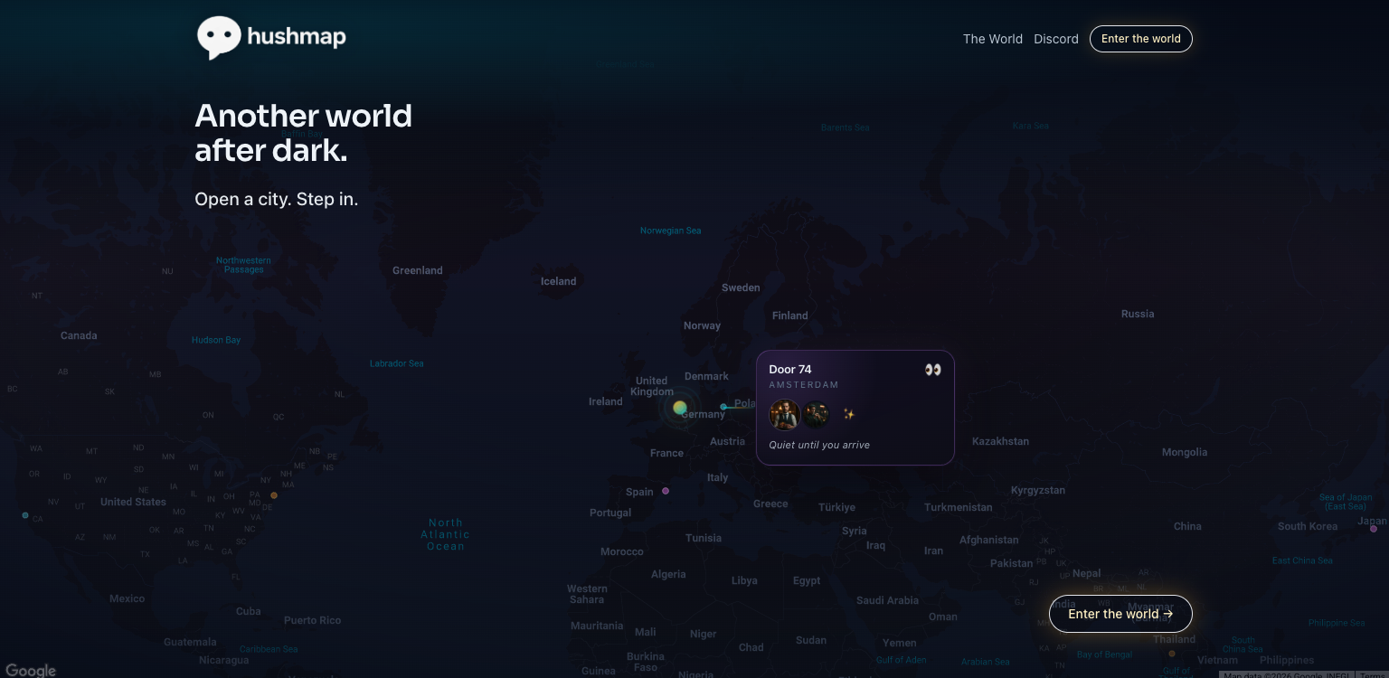Click the purple map marker near Japan
This screenshot has height=678, width=1389.
(x=1374, y=529)
